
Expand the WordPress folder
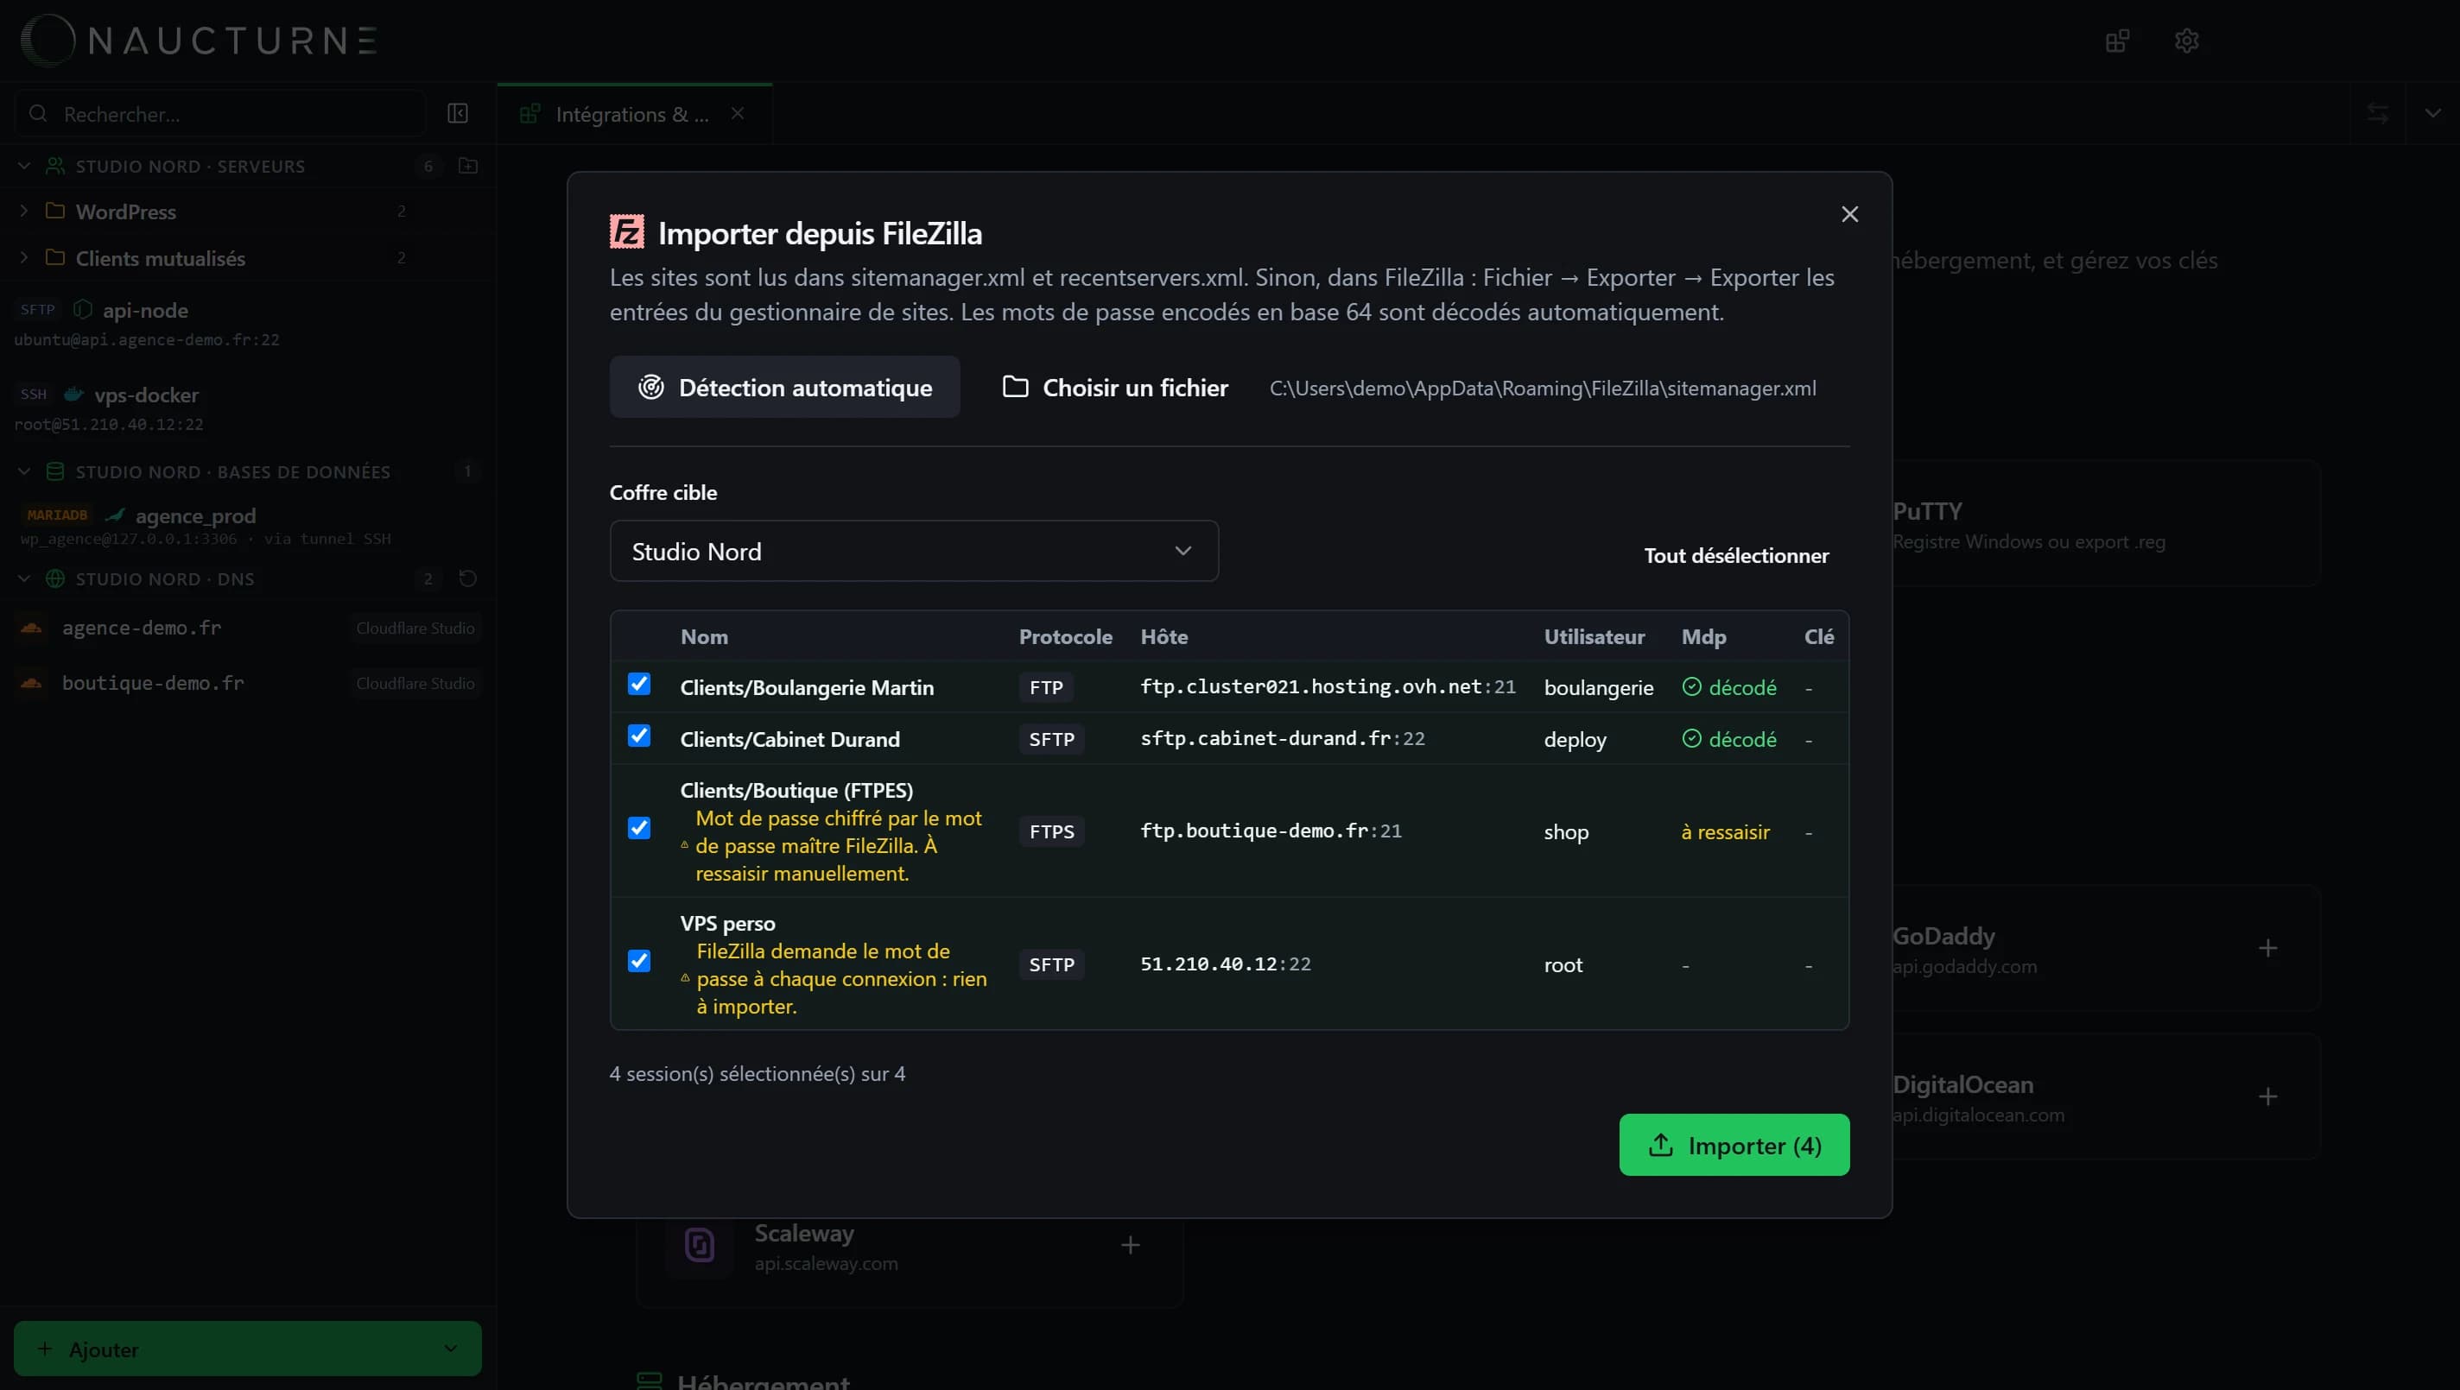24,211
